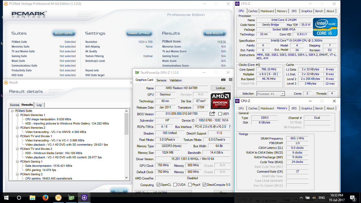Toggle the PhysX checkbox
This screenshot has width=361, height=203.
tap(190, 185)
